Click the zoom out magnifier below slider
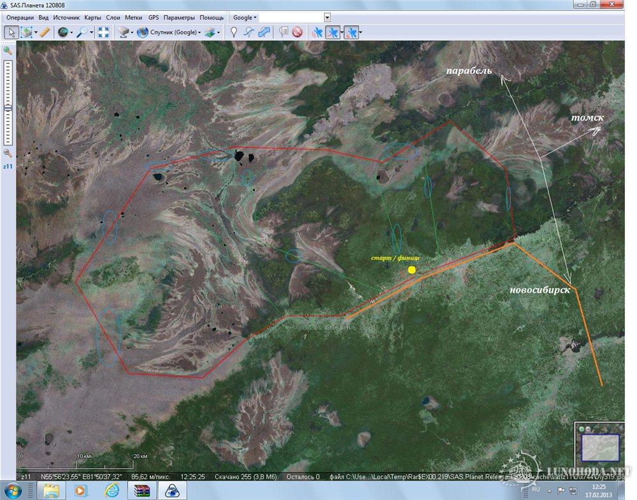Viewport: 637px width, 500px height. pos(8,153)
